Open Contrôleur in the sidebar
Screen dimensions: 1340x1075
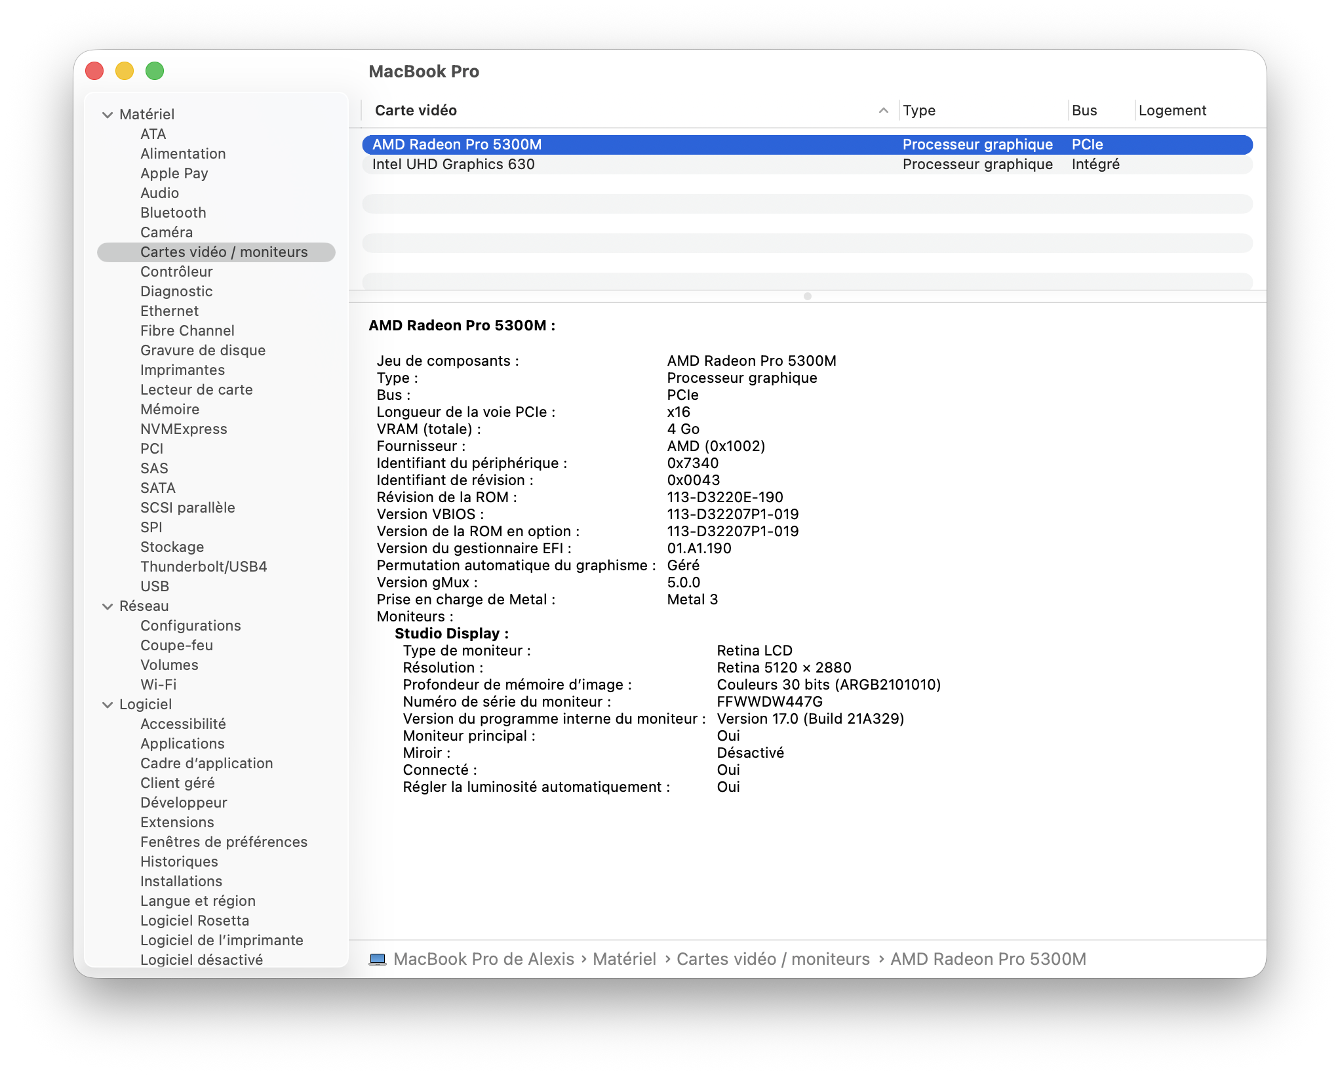point(176,271)
